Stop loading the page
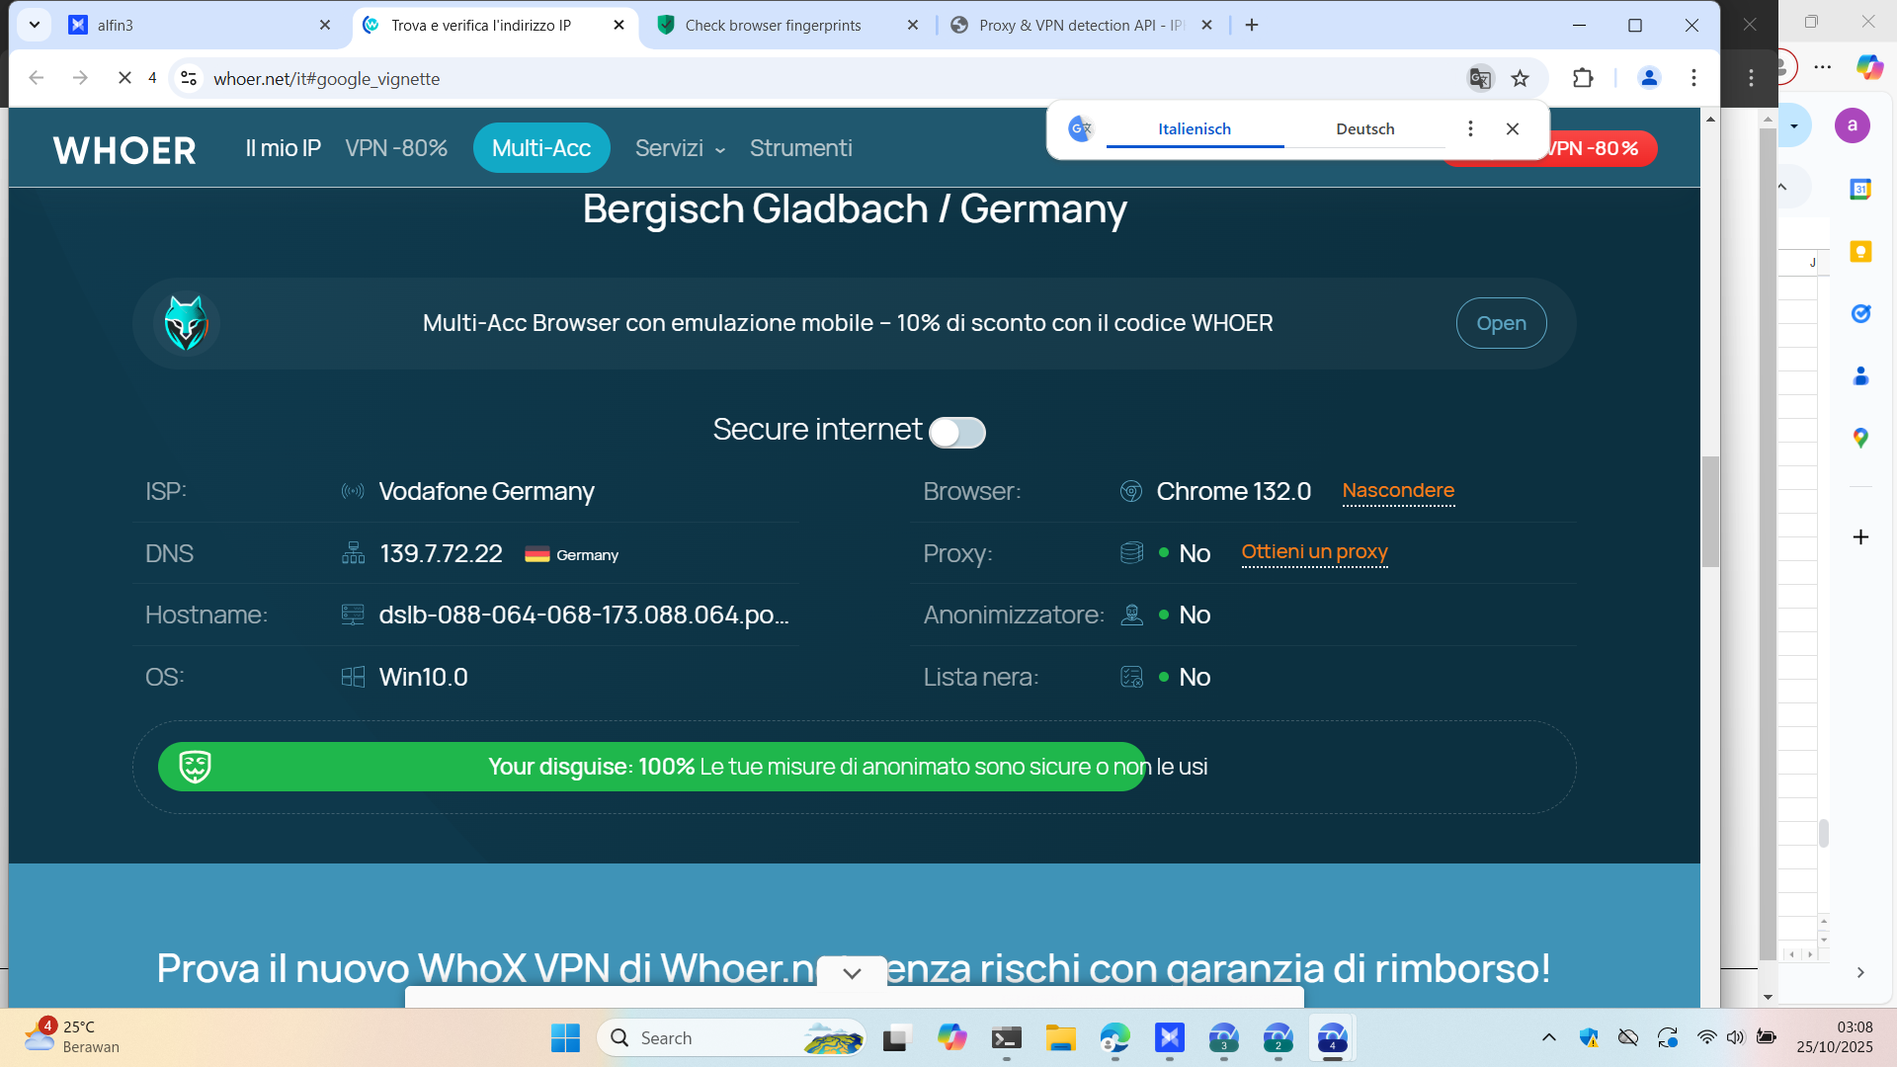This screenshot has height=1067, width=1897. tap(124, 78)
